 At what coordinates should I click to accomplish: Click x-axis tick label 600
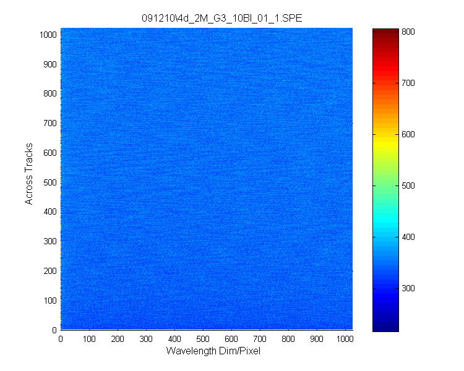231,339
